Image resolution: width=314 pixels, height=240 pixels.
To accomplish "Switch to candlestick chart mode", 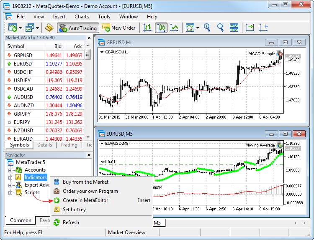I will pyautogui.click(x=161, y=28).
